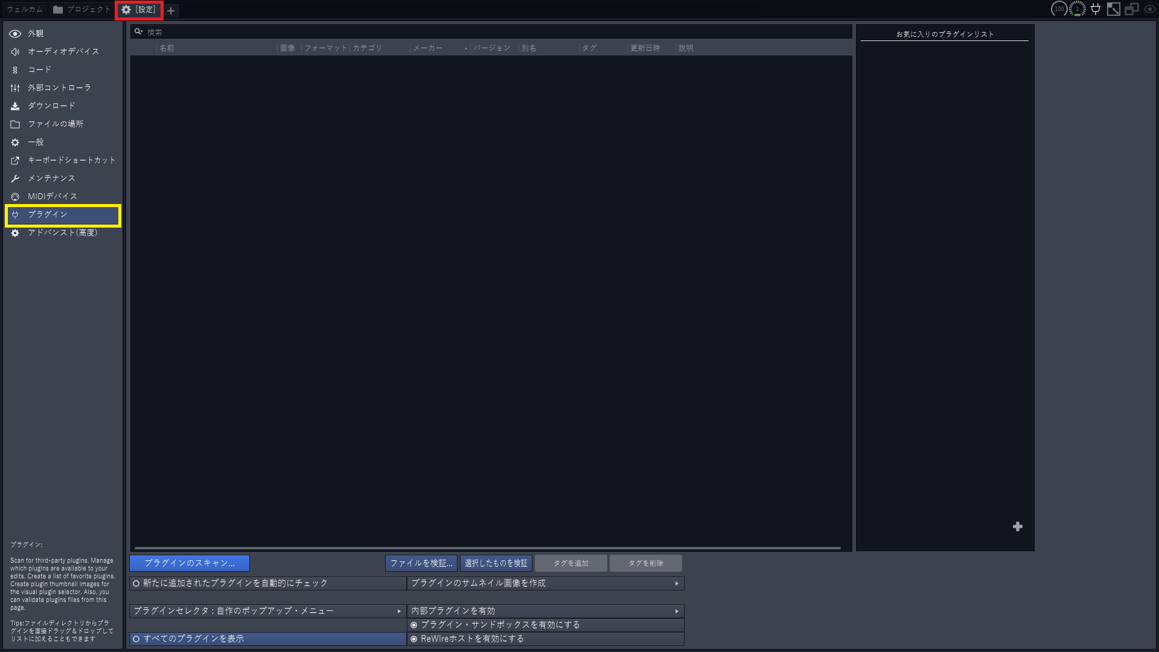Open the プラグインセレクタ dropdown

tap(267, 611)
